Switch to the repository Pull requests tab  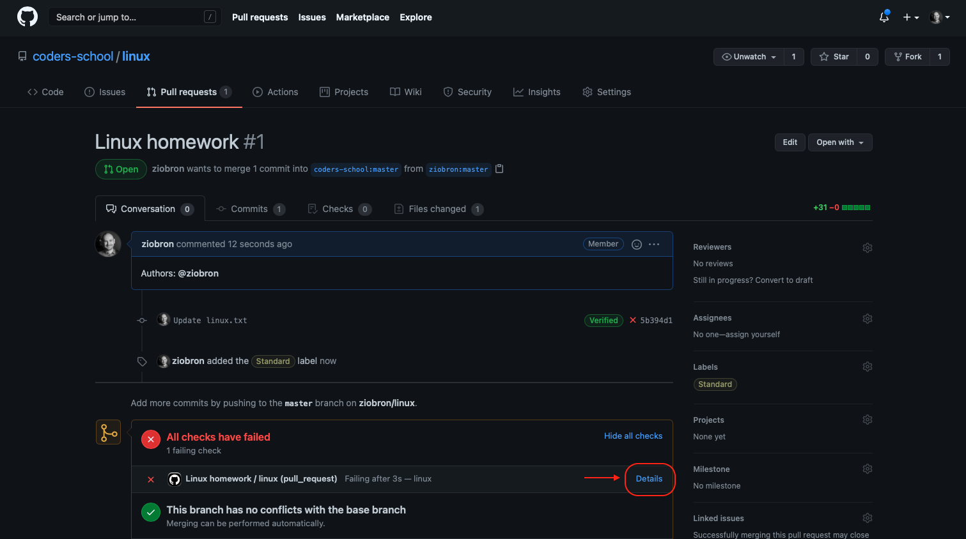(x=189, y=92)
